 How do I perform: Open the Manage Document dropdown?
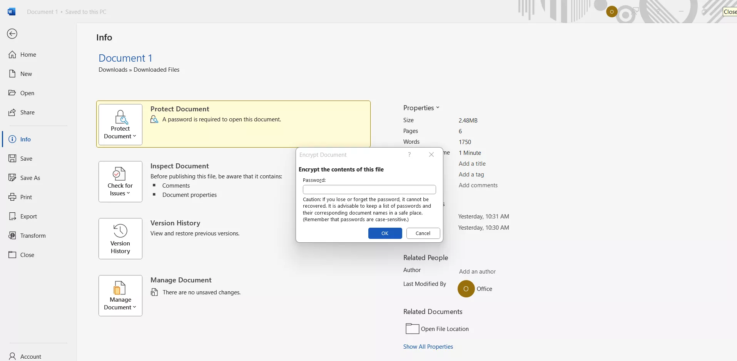pos(120,296)
